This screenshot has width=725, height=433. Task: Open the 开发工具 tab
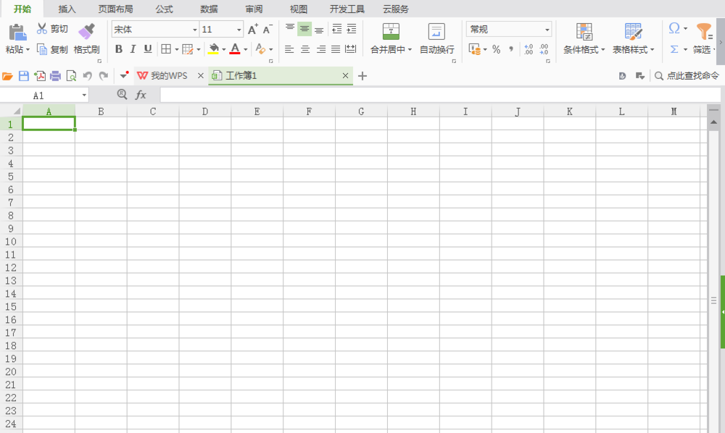click(x=347, y=9)
